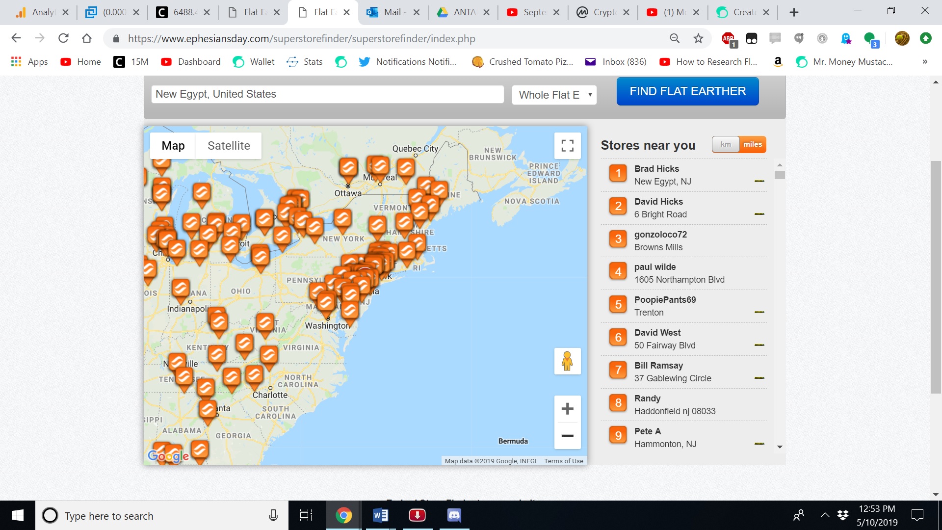This screenshot has width=942, height=530.
Task: Switch distance units to km
Action: (x=726, y=144)
